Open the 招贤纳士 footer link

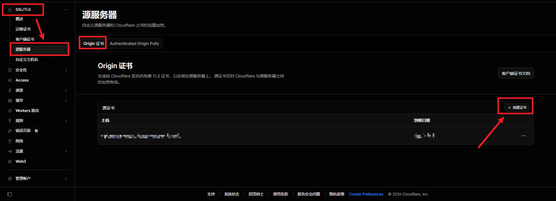pyautogui.click(x=256, y=194)
